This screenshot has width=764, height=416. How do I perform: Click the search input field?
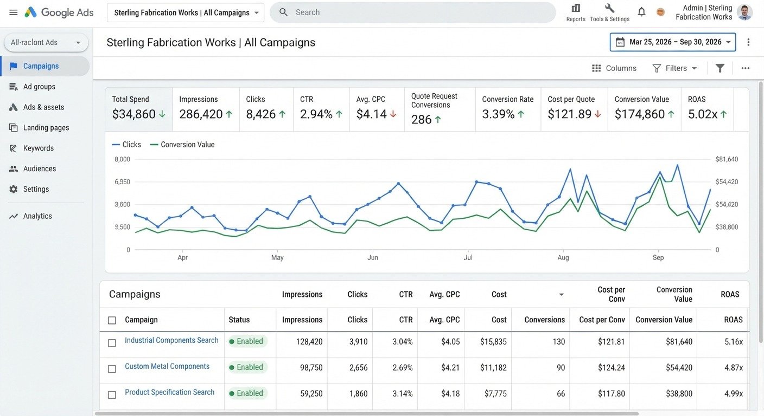click(412, 12)
